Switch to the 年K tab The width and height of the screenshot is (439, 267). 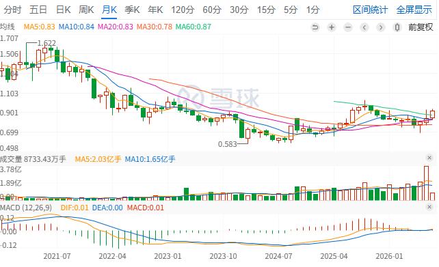pos(155,10)
